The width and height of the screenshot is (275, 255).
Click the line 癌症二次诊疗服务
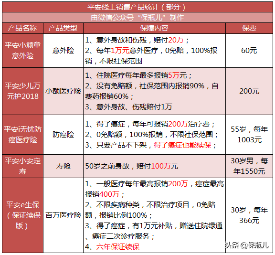point(121,236)
